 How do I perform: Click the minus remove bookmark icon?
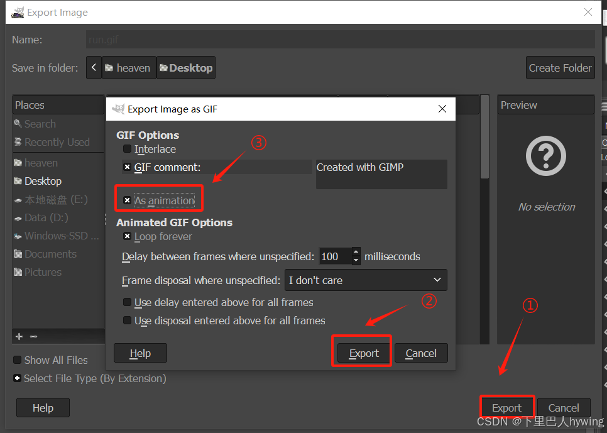(x=34, y=336)
